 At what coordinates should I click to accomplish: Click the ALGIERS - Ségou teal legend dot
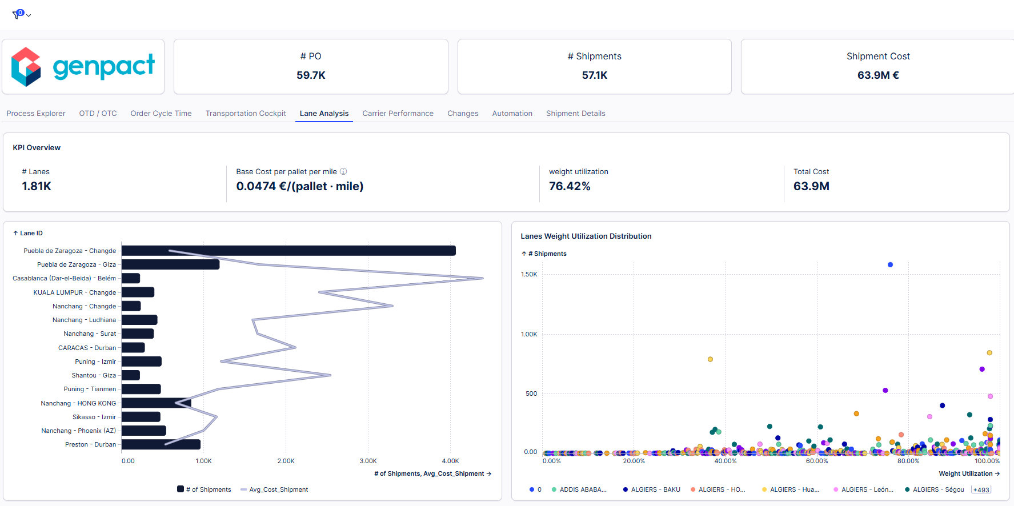pos(907,489)
